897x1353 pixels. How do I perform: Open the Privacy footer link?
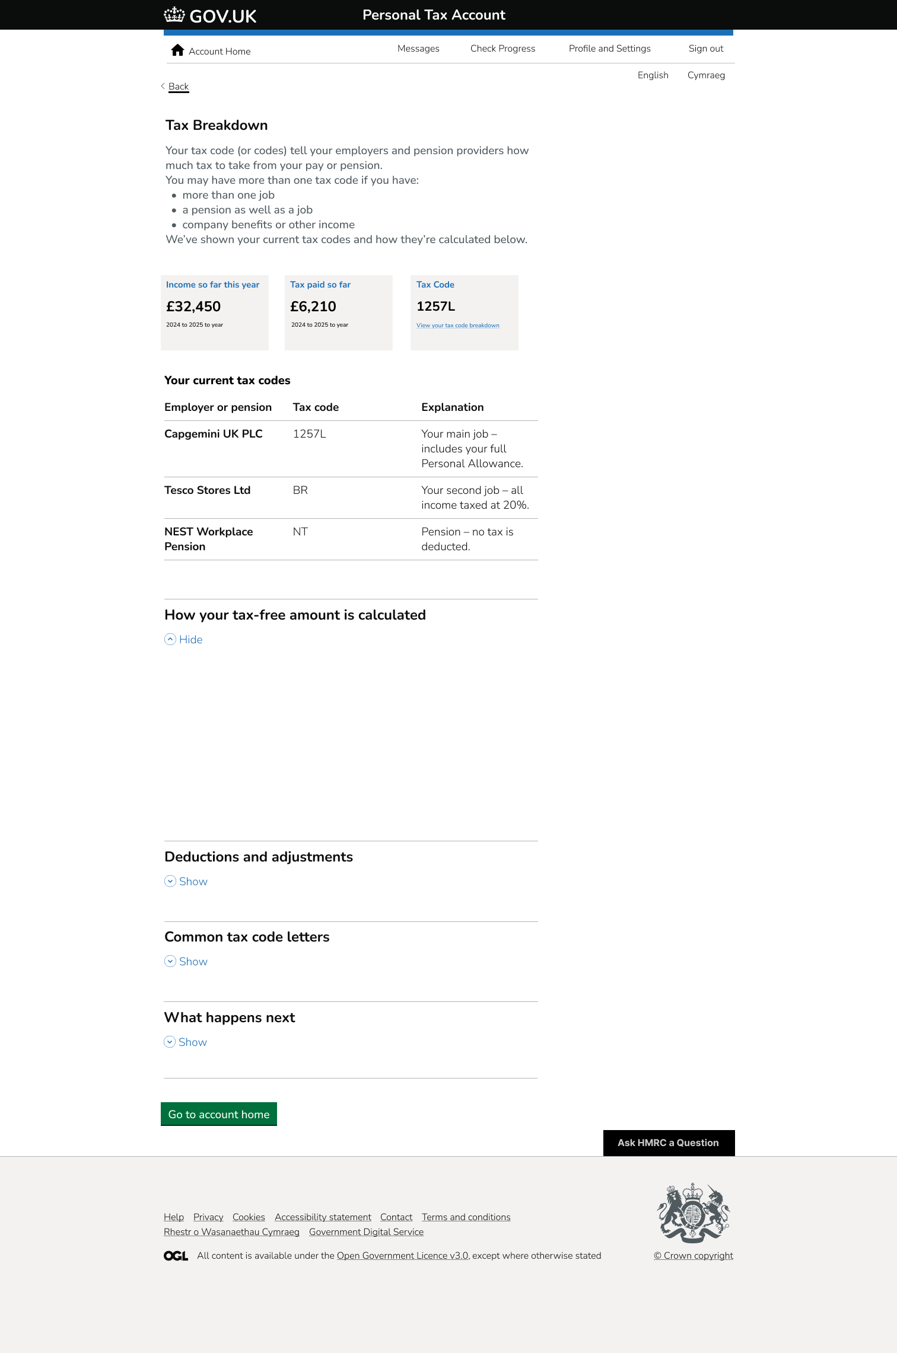pos(208,1217)
